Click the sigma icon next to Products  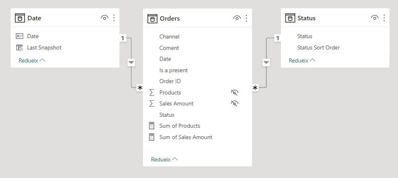tap(152, 92)
